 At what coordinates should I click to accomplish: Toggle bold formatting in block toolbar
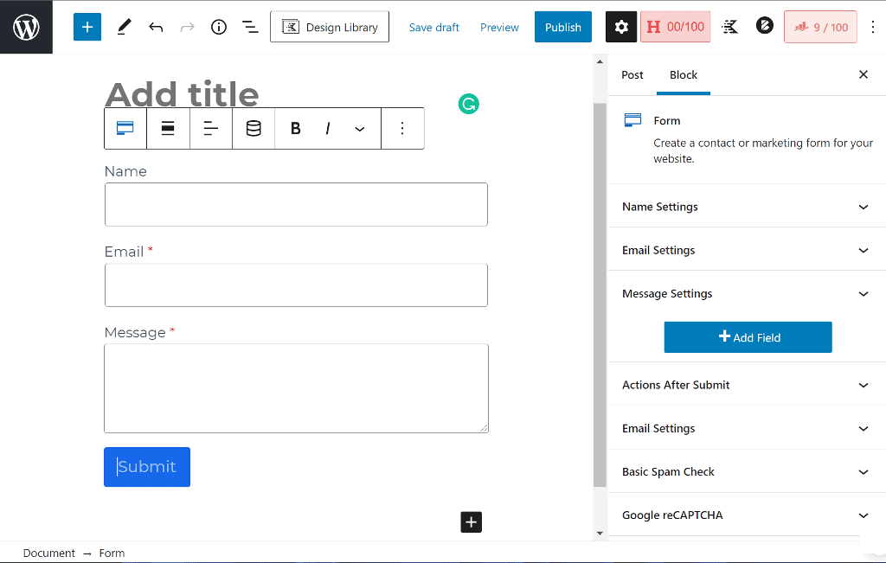pos(295,128)
